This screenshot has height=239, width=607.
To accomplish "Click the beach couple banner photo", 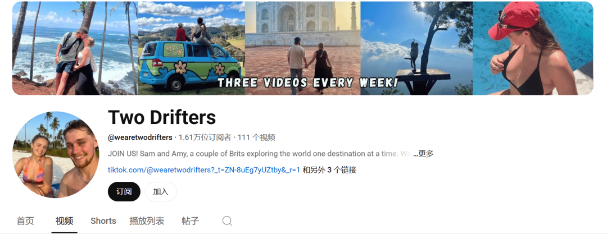I will click(75, 48).
